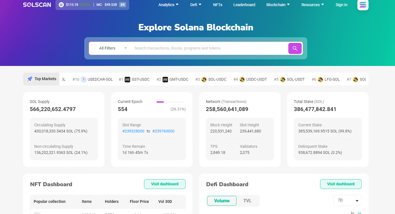Viewport: 395px width, 214px height.
Task: Switch Defi chart to bar chart view
Action: click(359, 213)
